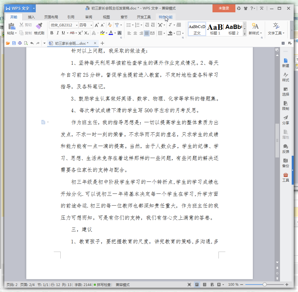Align text left

click(129, 33)
